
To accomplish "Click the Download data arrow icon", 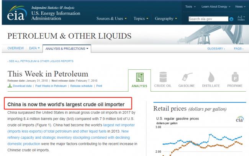I will pyautogui.click(x=10, y=86).
